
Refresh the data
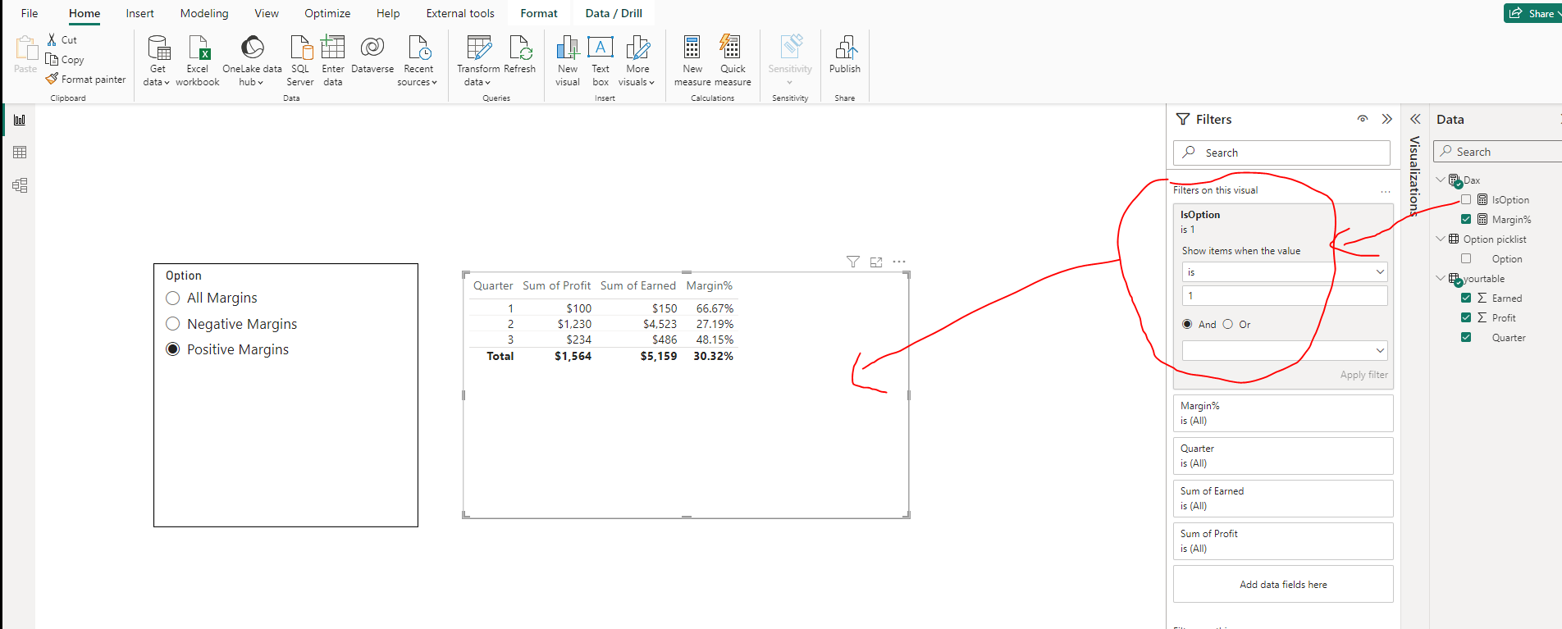click(520, 56)
